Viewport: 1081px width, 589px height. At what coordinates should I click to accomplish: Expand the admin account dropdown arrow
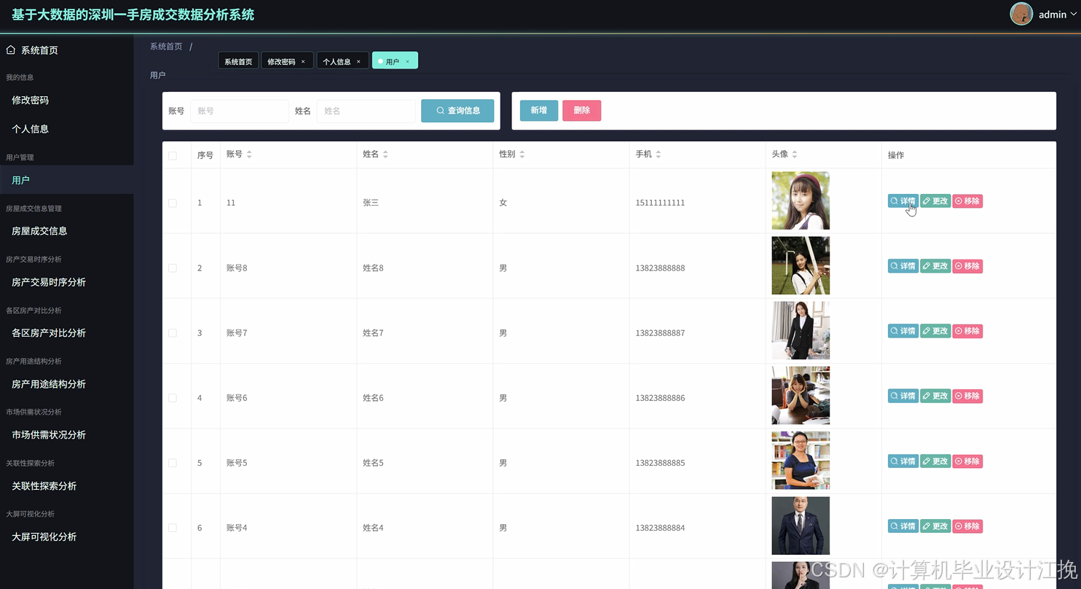click(x=1073, y=14)
